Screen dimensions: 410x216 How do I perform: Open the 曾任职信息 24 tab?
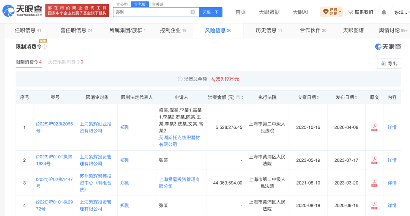coord(76,30)
